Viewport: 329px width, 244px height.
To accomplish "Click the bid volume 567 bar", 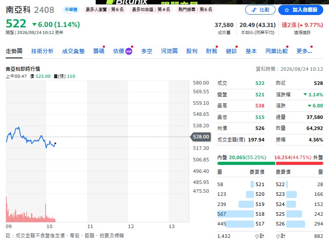I will tap(236, 214).
